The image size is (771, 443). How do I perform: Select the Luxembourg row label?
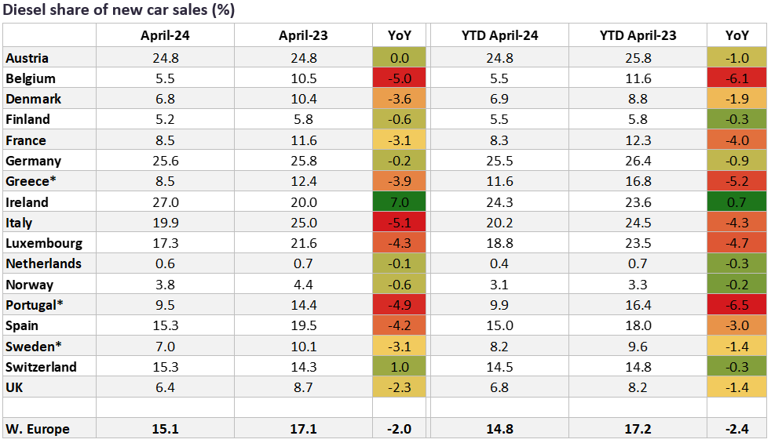(43, 243)
